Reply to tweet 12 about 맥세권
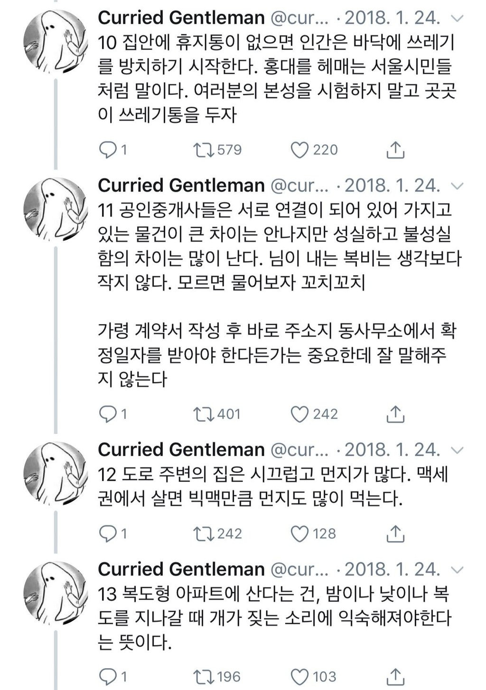Viewport: 486px width, 690px height. tap(108, 533)
